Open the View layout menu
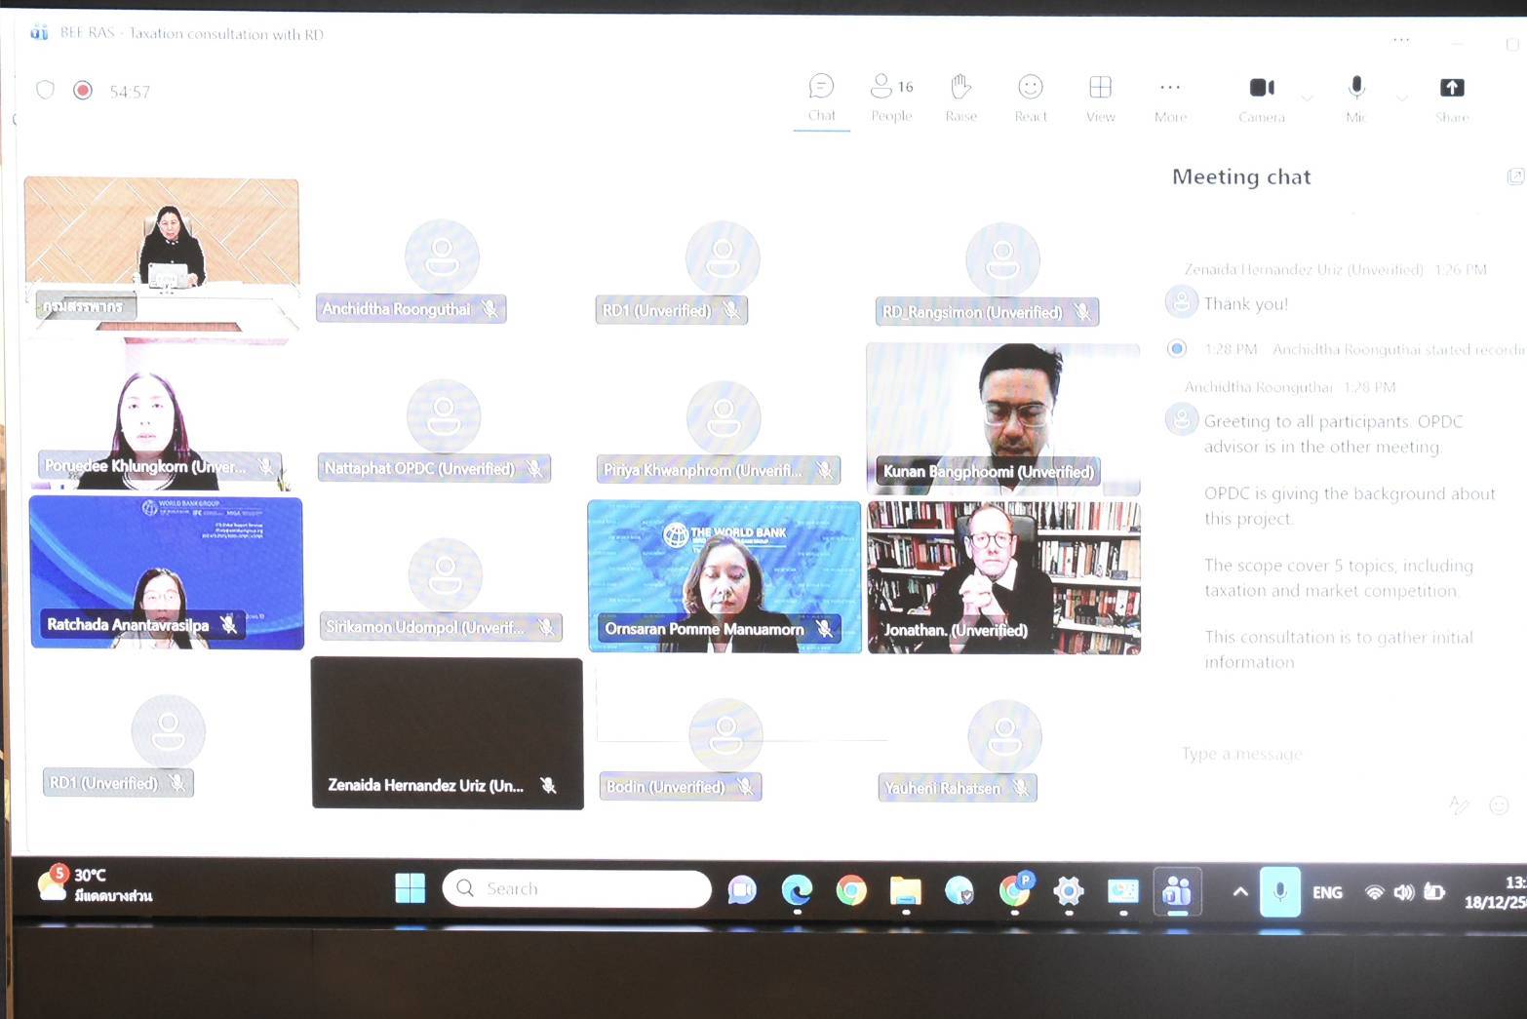 coord(1100,98)
